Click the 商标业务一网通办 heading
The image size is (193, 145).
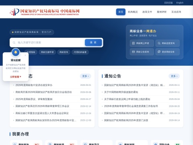(x=143, y=31)
